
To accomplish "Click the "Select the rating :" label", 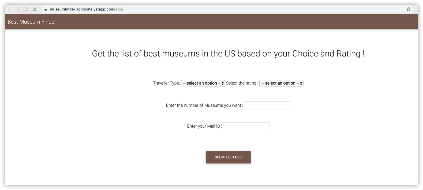I will pyautogui.click(x=242, y=83).
